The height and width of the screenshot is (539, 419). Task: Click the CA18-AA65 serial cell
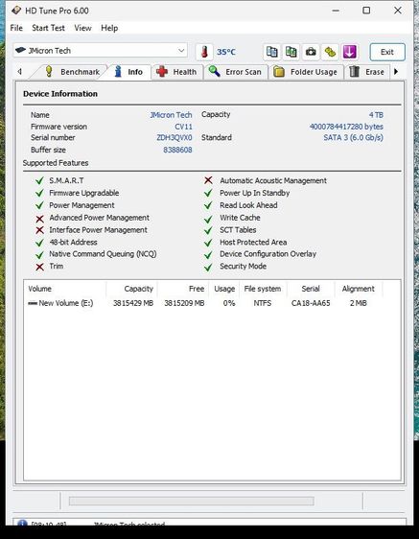point(311,303)
